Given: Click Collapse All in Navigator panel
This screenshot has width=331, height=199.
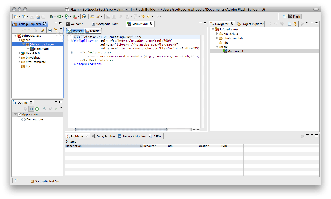Looking at the screenshot, I should tap(289, 24).
